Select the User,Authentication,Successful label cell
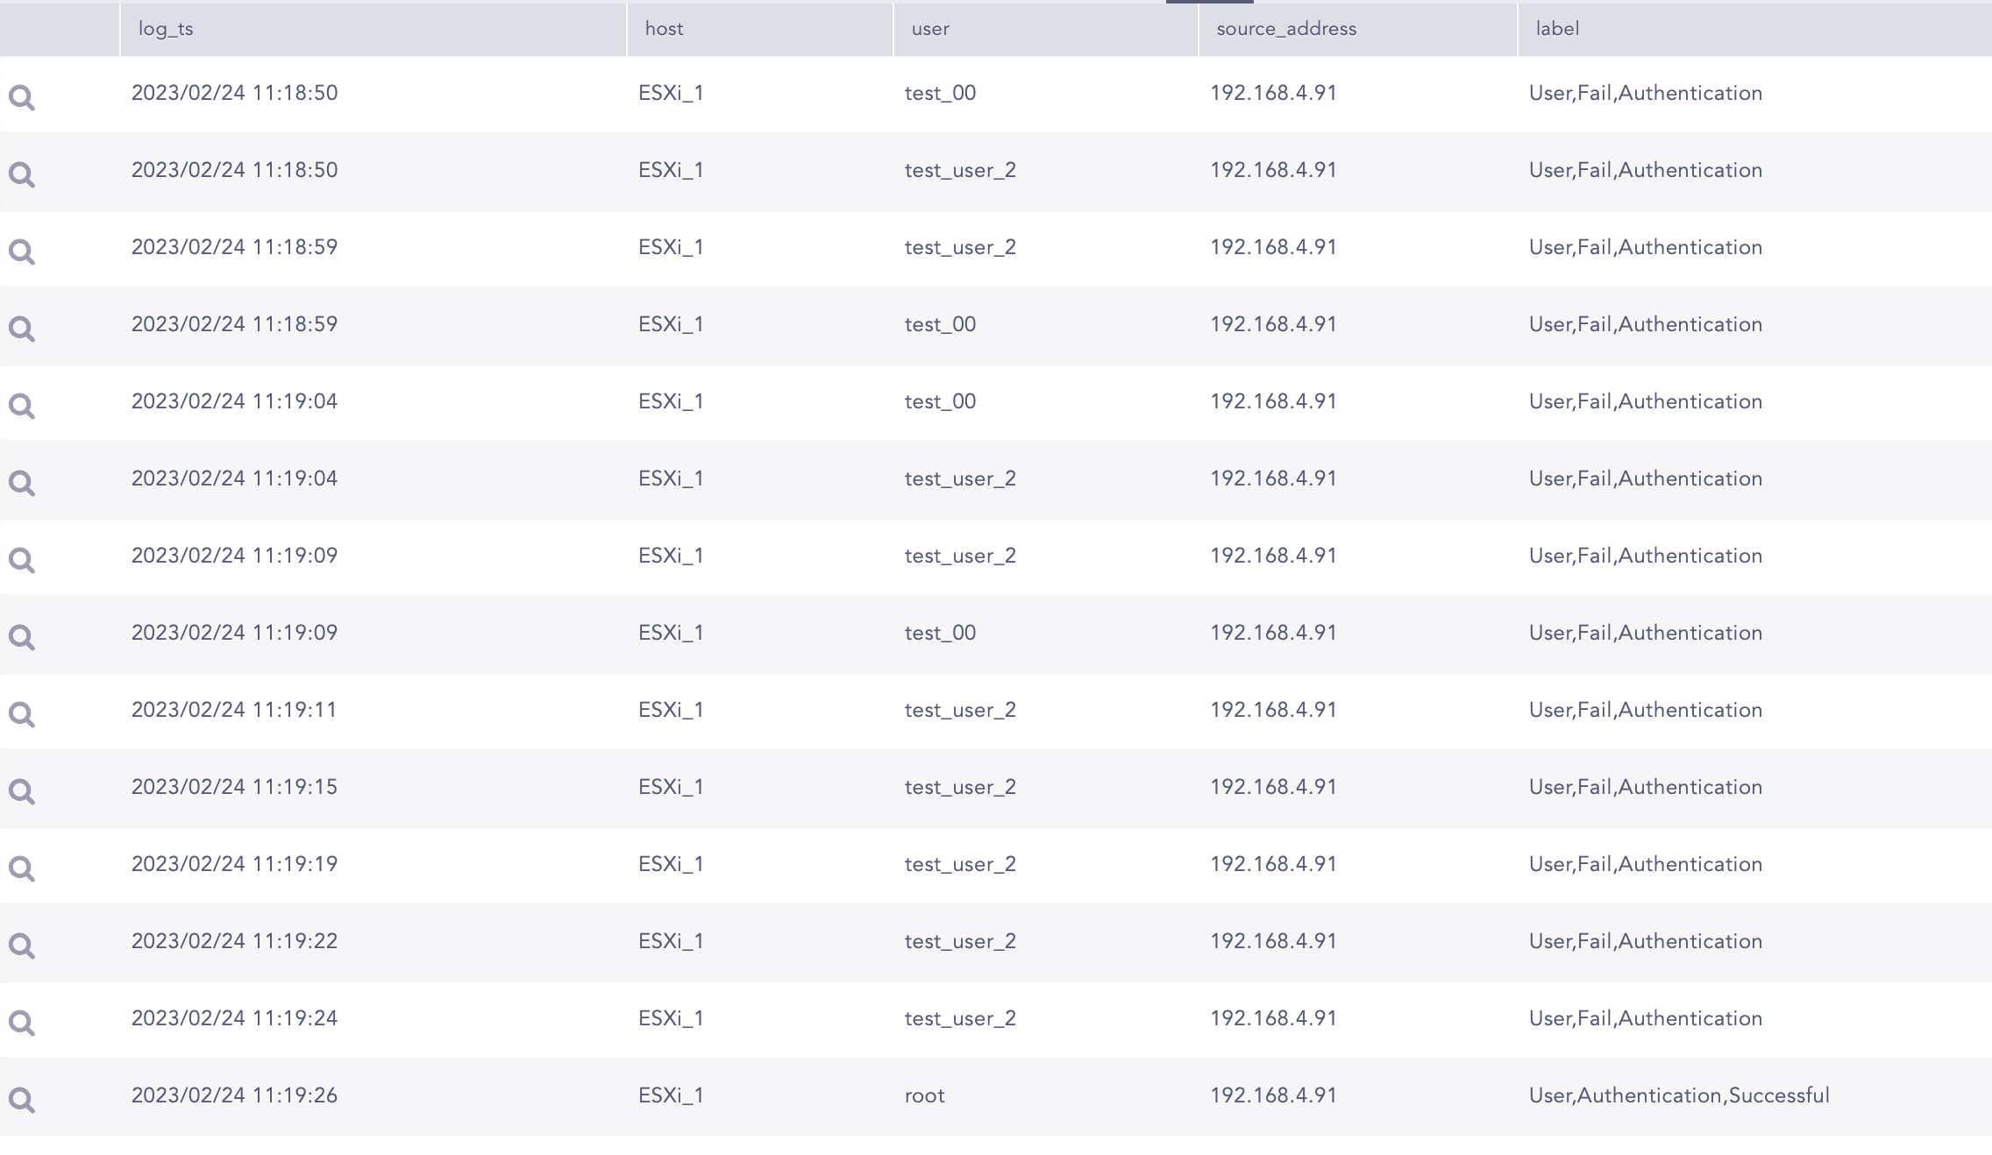This screenshot has width=1992, height=1155. tap(1679, 1095)
